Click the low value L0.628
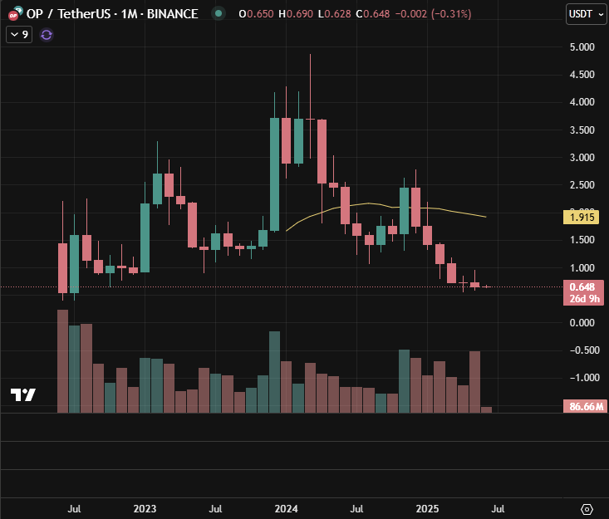Viewport: 609px width, 519px height. coord(334,14)
